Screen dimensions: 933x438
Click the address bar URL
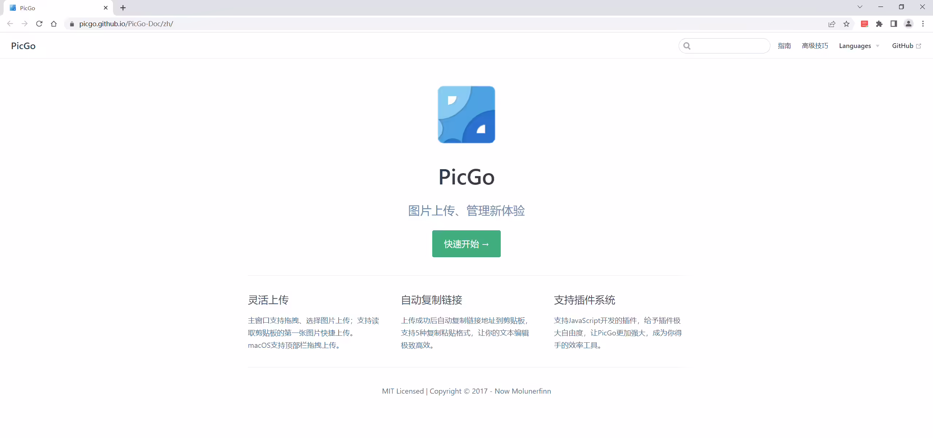pos(126,24)
